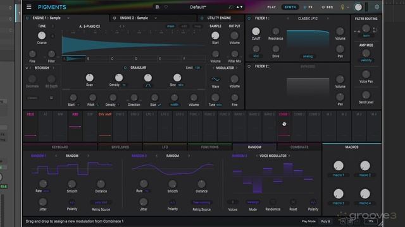Click the preset up/down arrows next to Default
Image resolution: width=405 pixels, height=227 pixels.
(239, 7)
